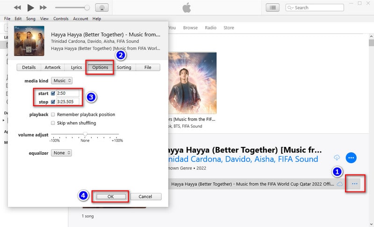Screen dimensions: 374x227
Task: Open the BTS album cover thumbnail
Action: pyautogui.click(x=193, y=83)
